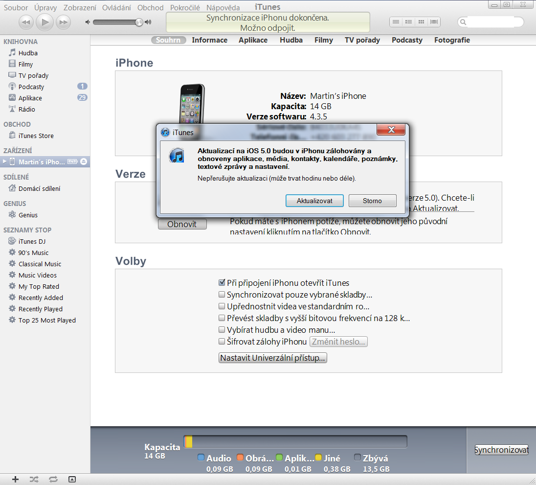Switch to grid view in the toolbar

tap(421, 22)
